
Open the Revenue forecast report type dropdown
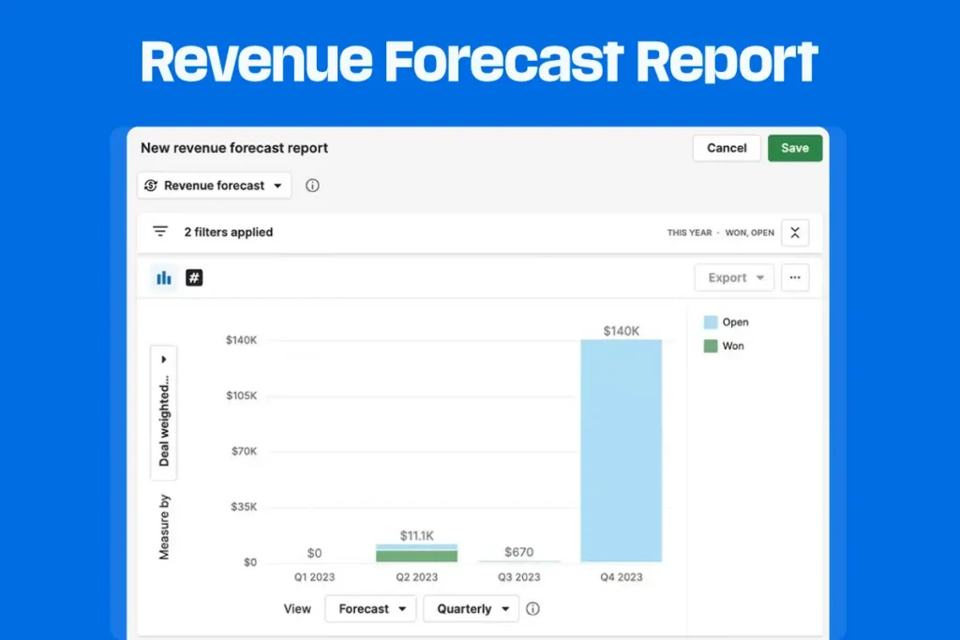(215, 186)
